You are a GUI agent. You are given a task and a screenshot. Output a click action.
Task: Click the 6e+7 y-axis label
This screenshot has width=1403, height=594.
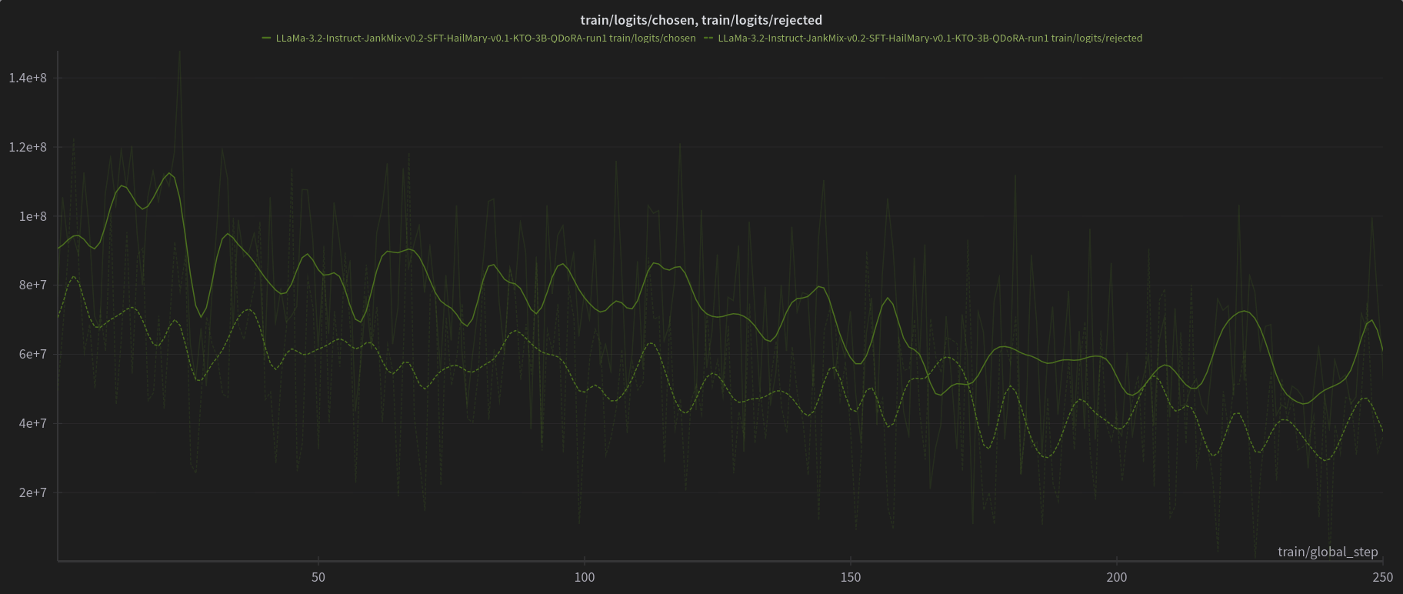click(33, 354)
